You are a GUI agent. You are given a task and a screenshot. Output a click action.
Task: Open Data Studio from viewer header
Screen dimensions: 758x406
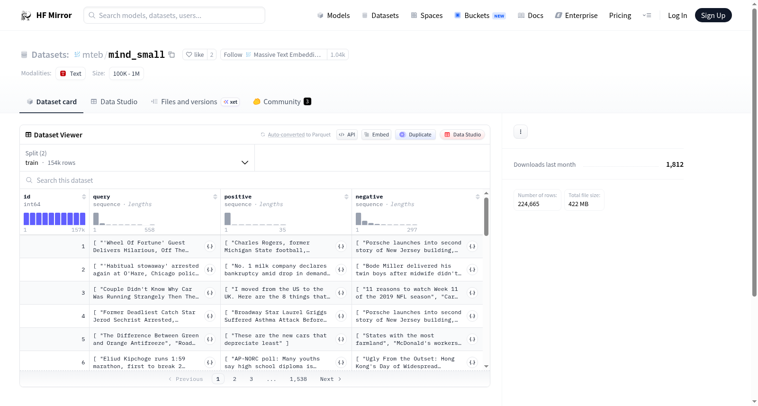click(x=462, y=135)
